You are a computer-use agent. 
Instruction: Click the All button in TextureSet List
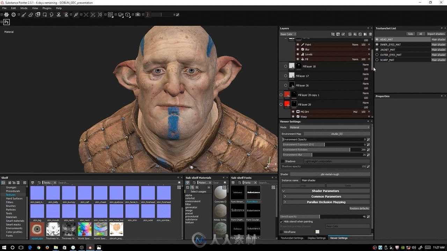[x=420, y=34]
